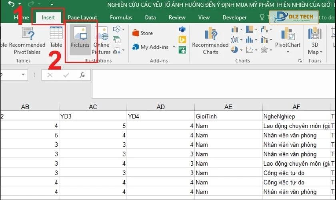Switch to the Developer tab

234,18
